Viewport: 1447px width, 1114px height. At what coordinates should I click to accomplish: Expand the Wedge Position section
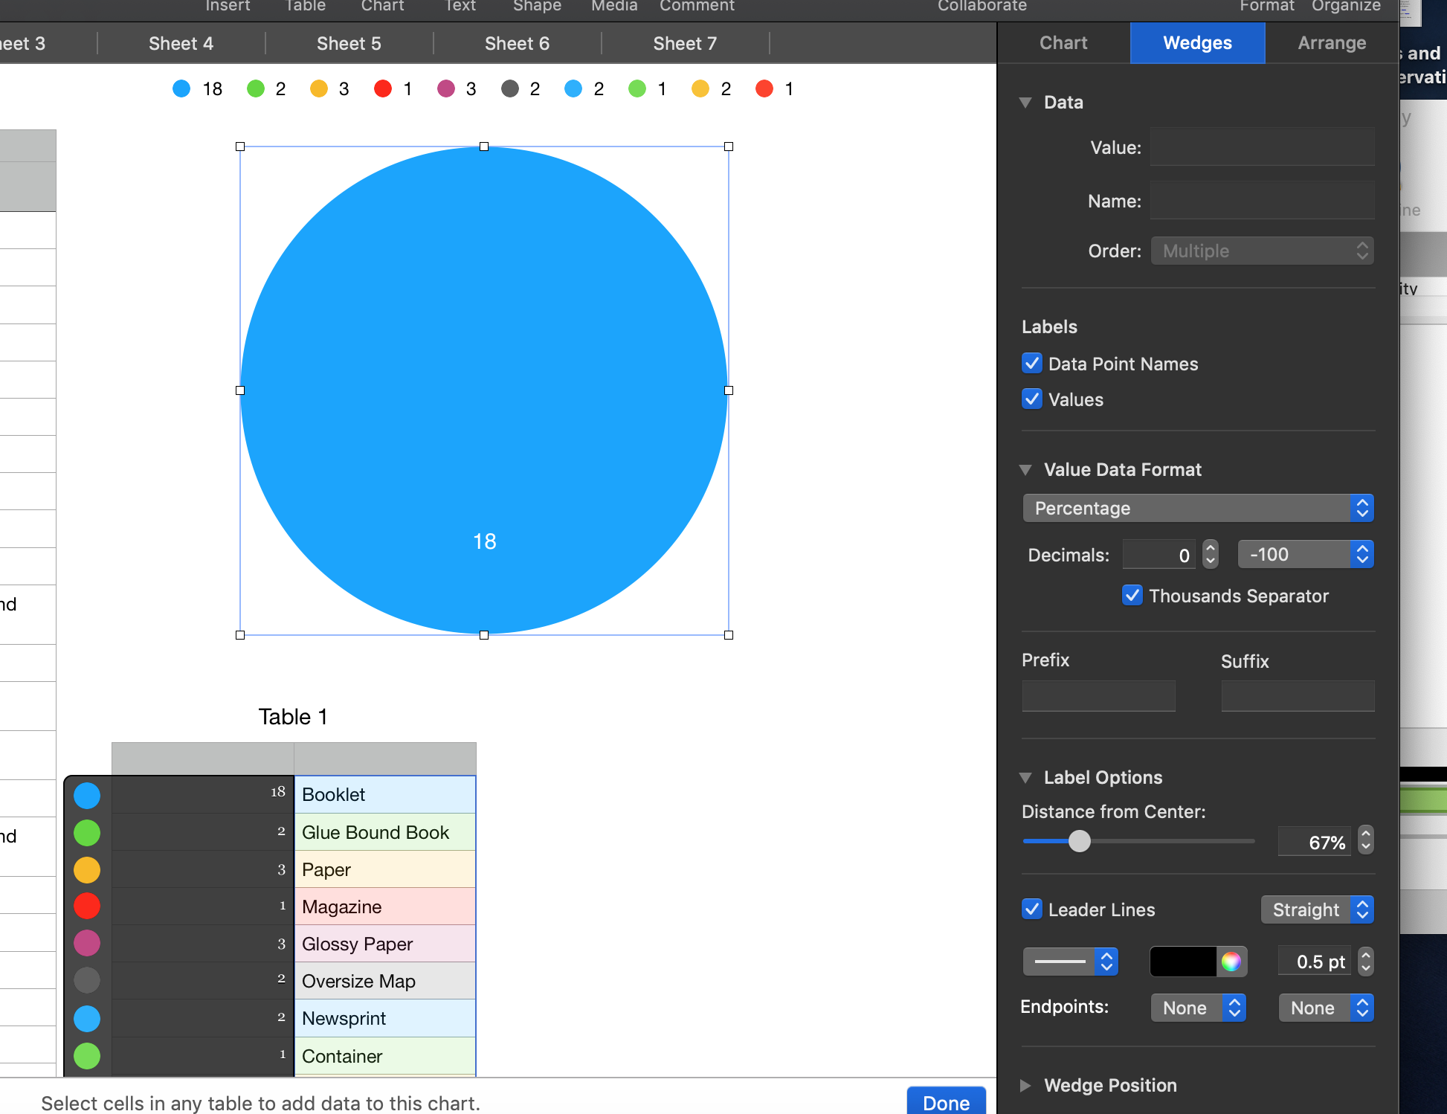[x=1026, y=1085]
